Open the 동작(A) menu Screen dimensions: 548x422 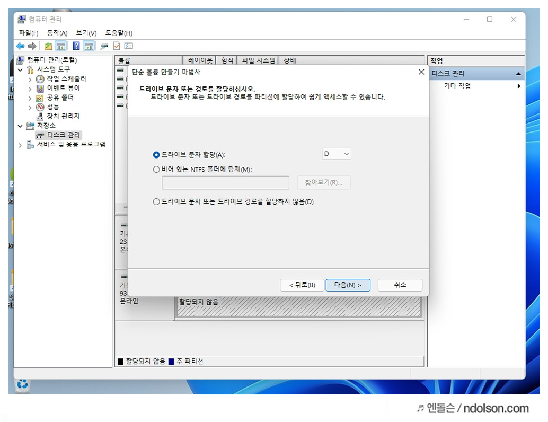tap(57, 33)
